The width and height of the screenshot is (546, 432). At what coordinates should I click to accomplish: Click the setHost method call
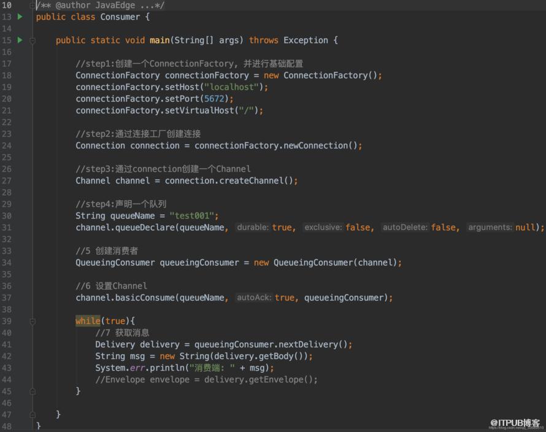click(x=182, y=87)
